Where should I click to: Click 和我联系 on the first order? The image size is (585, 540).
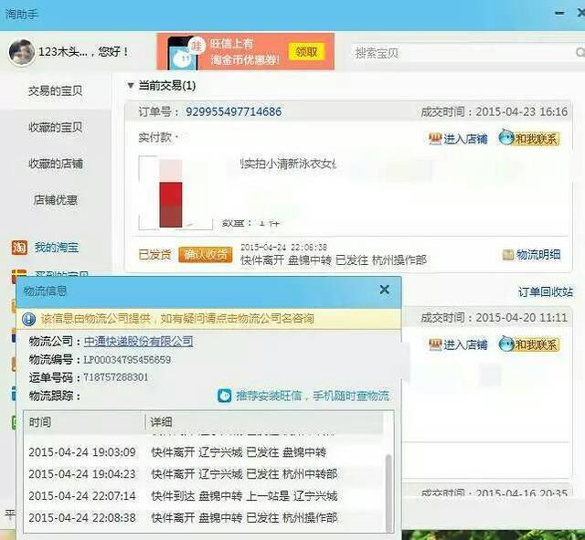point(529,139)
